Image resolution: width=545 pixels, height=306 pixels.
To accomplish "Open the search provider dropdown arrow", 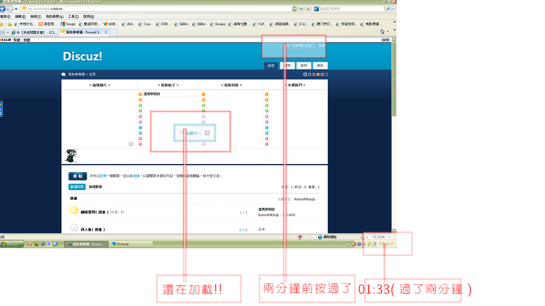I will [393, 9].
